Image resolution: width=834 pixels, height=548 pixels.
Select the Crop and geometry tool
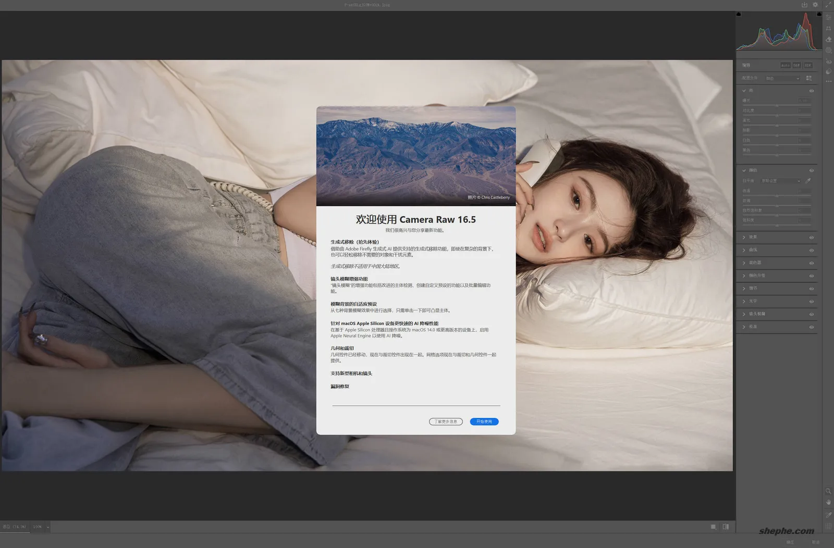click(x=828, y=28)
